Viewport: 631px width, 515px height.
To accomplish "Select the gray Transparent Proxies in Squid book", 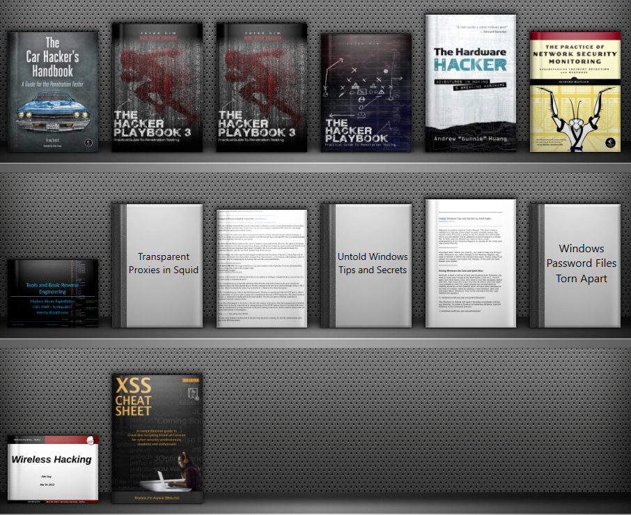I will [x=157, y=266].
